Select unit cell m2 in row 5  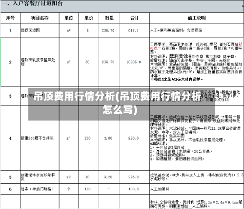(69, 177)
